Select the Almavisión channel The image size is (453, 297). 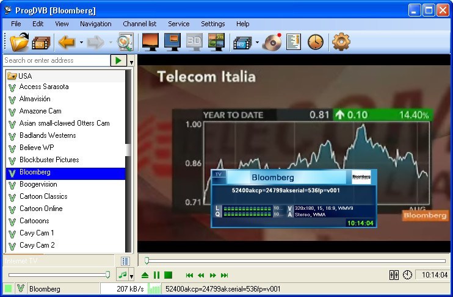pyautogui.click(x=65, y=99)
